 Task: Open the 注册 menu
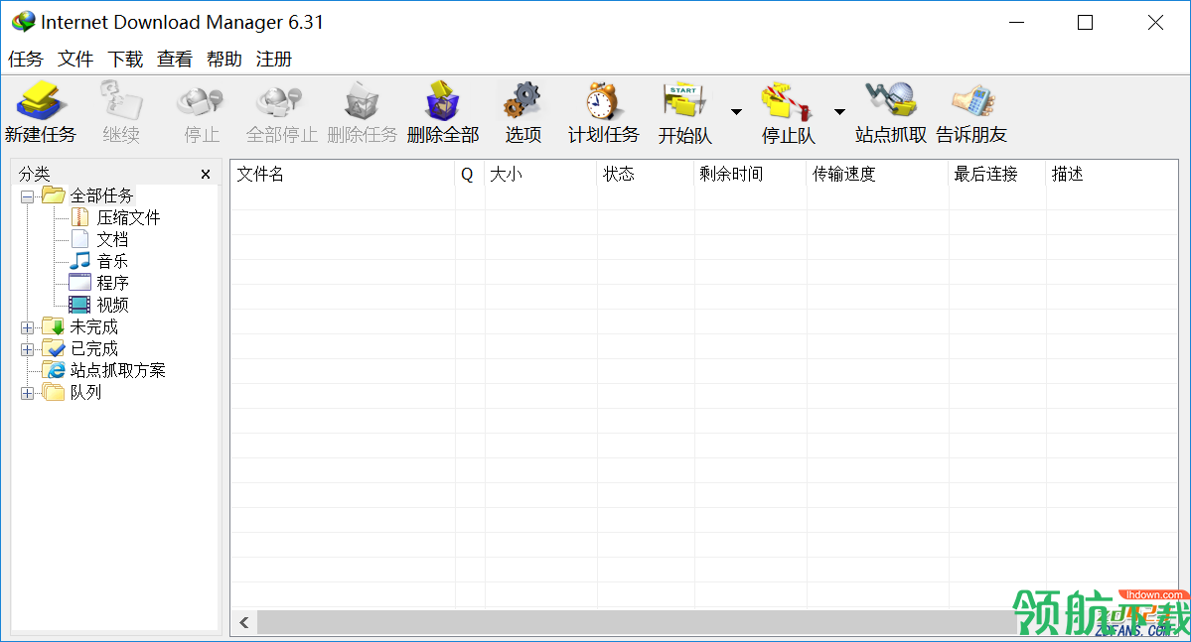274,60
